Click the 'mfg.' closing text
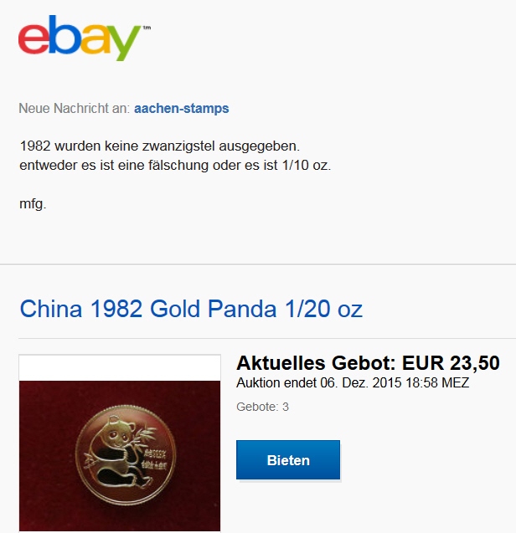516x533 pixels. pos(33,204)
